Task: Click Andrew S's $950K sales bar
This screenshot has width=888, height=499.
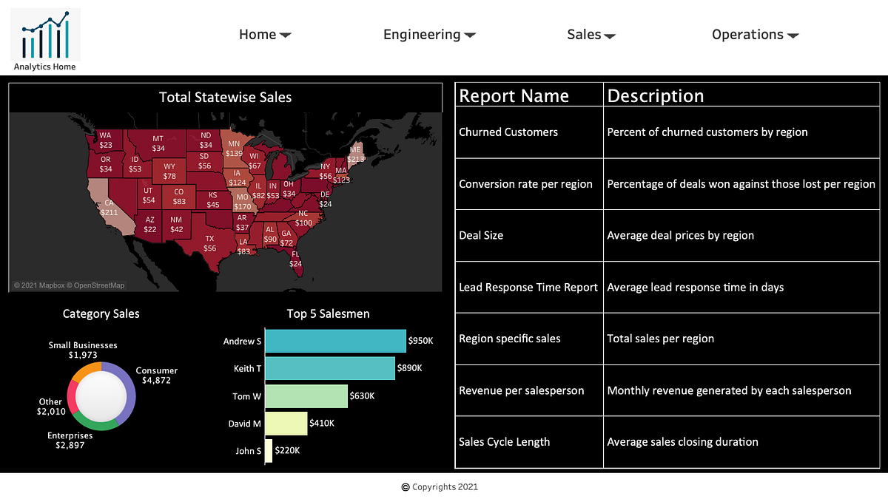Action: [334, 341]
